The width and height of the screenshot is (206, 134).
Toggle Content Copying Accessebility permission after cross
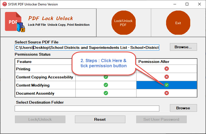(167, 77)
